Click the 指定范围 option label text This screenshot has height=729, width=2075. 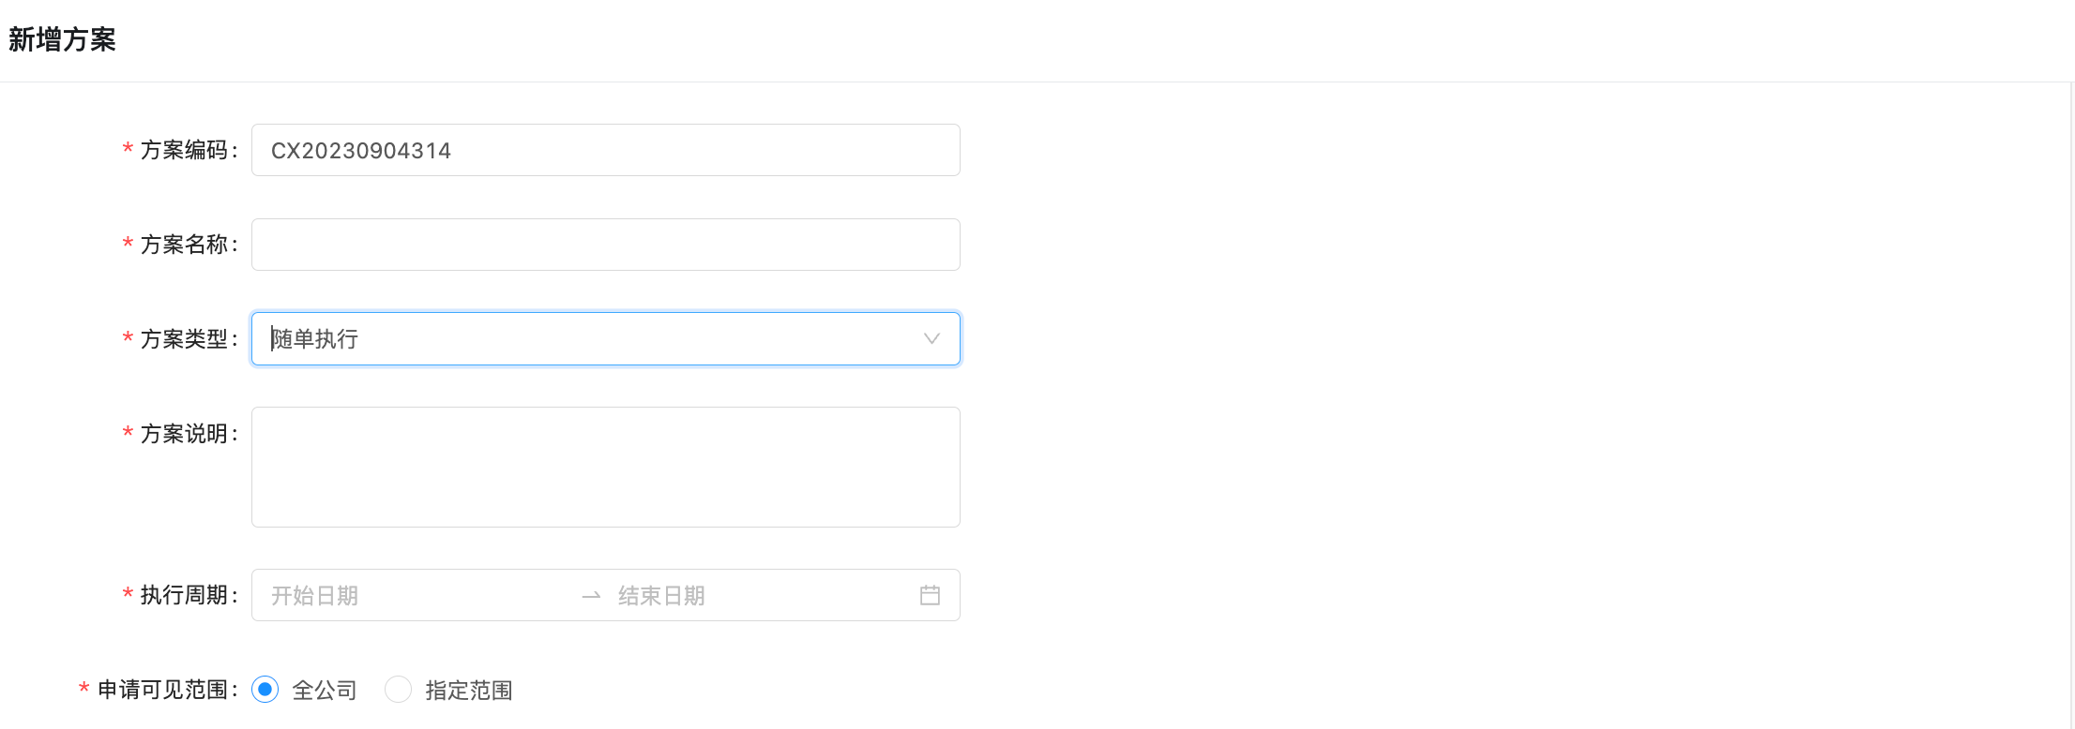pyautogui.click(x=469, y=691)
